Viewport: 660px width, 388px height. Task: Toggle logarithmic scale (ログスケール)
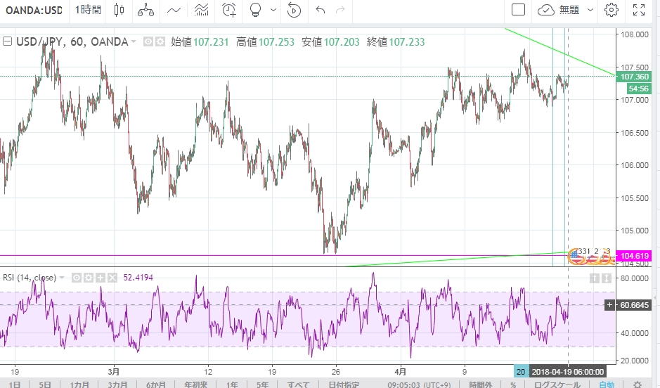pyautogui.click(x=557, y=384)
